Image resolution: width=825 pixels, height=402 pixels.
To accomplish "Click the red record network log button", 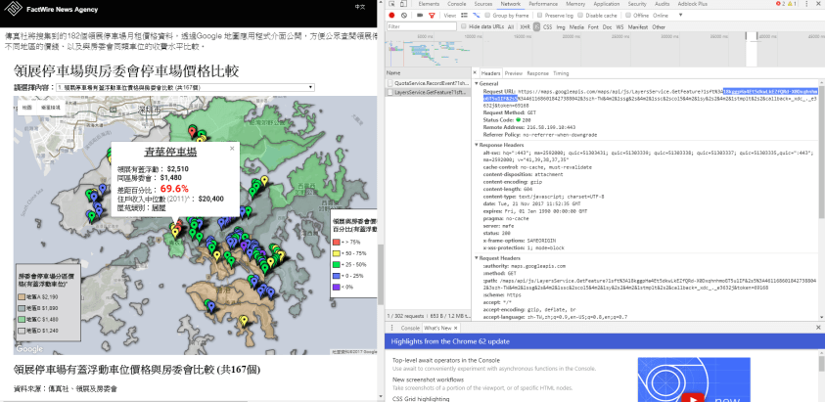I will 391,16.
